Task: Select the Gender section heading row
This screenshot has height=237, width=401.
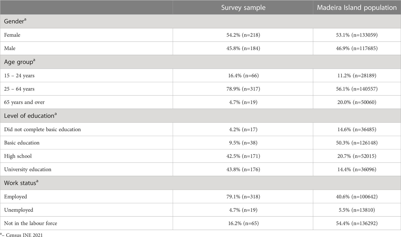Action: coord(200,21)
